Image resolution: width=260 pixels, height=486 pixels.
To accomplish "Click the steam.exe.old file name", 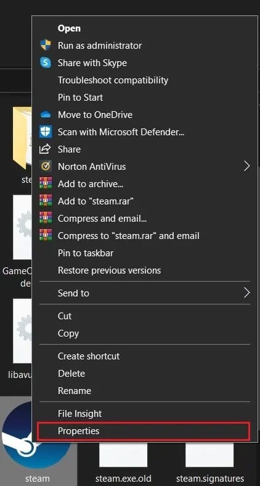I will pos(123,479).
